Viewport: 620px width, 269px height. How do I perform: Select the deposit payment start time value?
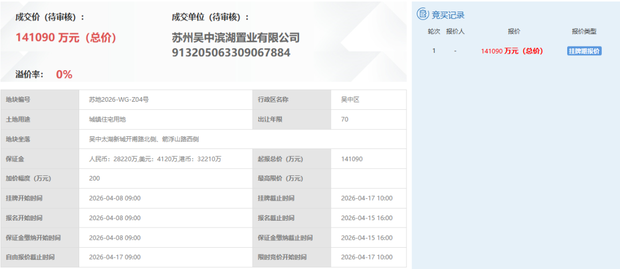click(x=115, y=238)
